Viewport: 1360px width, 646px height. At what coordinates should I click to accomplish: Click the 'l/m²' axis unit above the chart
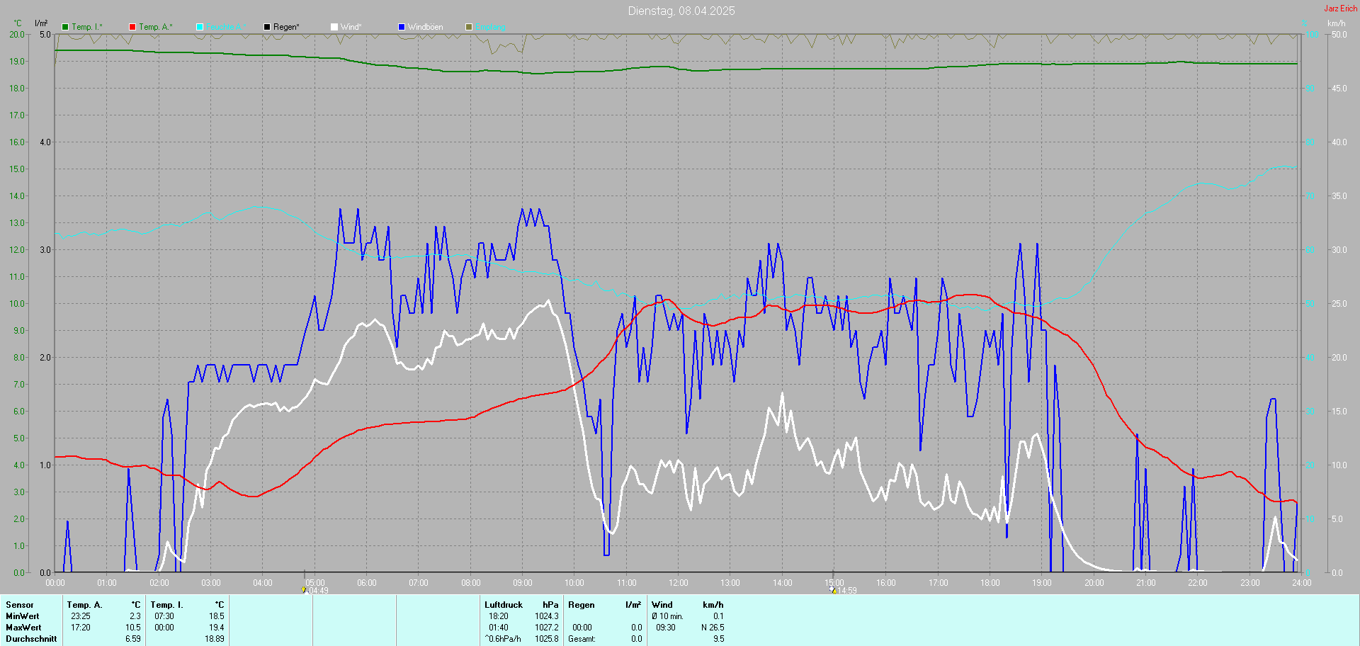41,23
